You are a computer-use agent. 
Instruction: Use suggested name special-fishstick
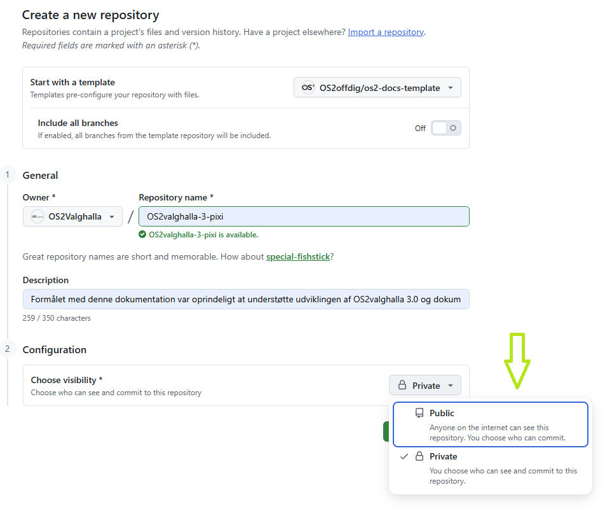(x=298, y=257)
